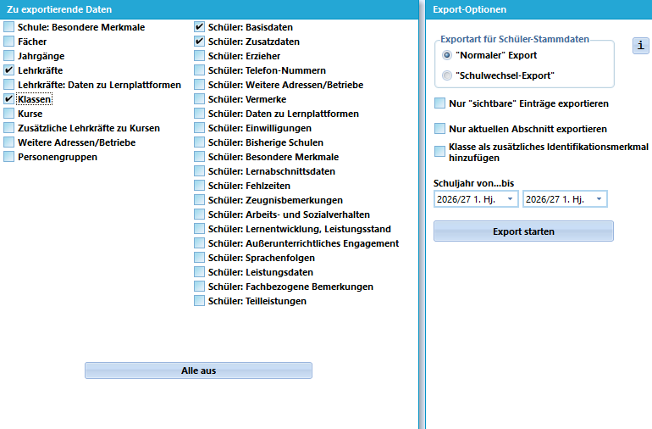Check Lehrkräfte: Daten zu Lernplattformen
Viewport: 652px width, 429px height.
8,85
